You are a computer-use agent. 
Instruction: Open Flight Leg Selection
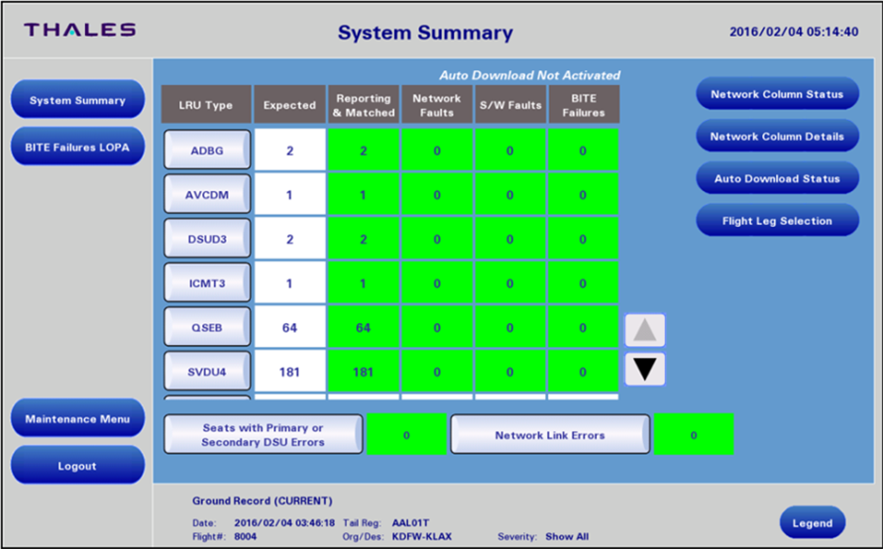tap(777, 221)
